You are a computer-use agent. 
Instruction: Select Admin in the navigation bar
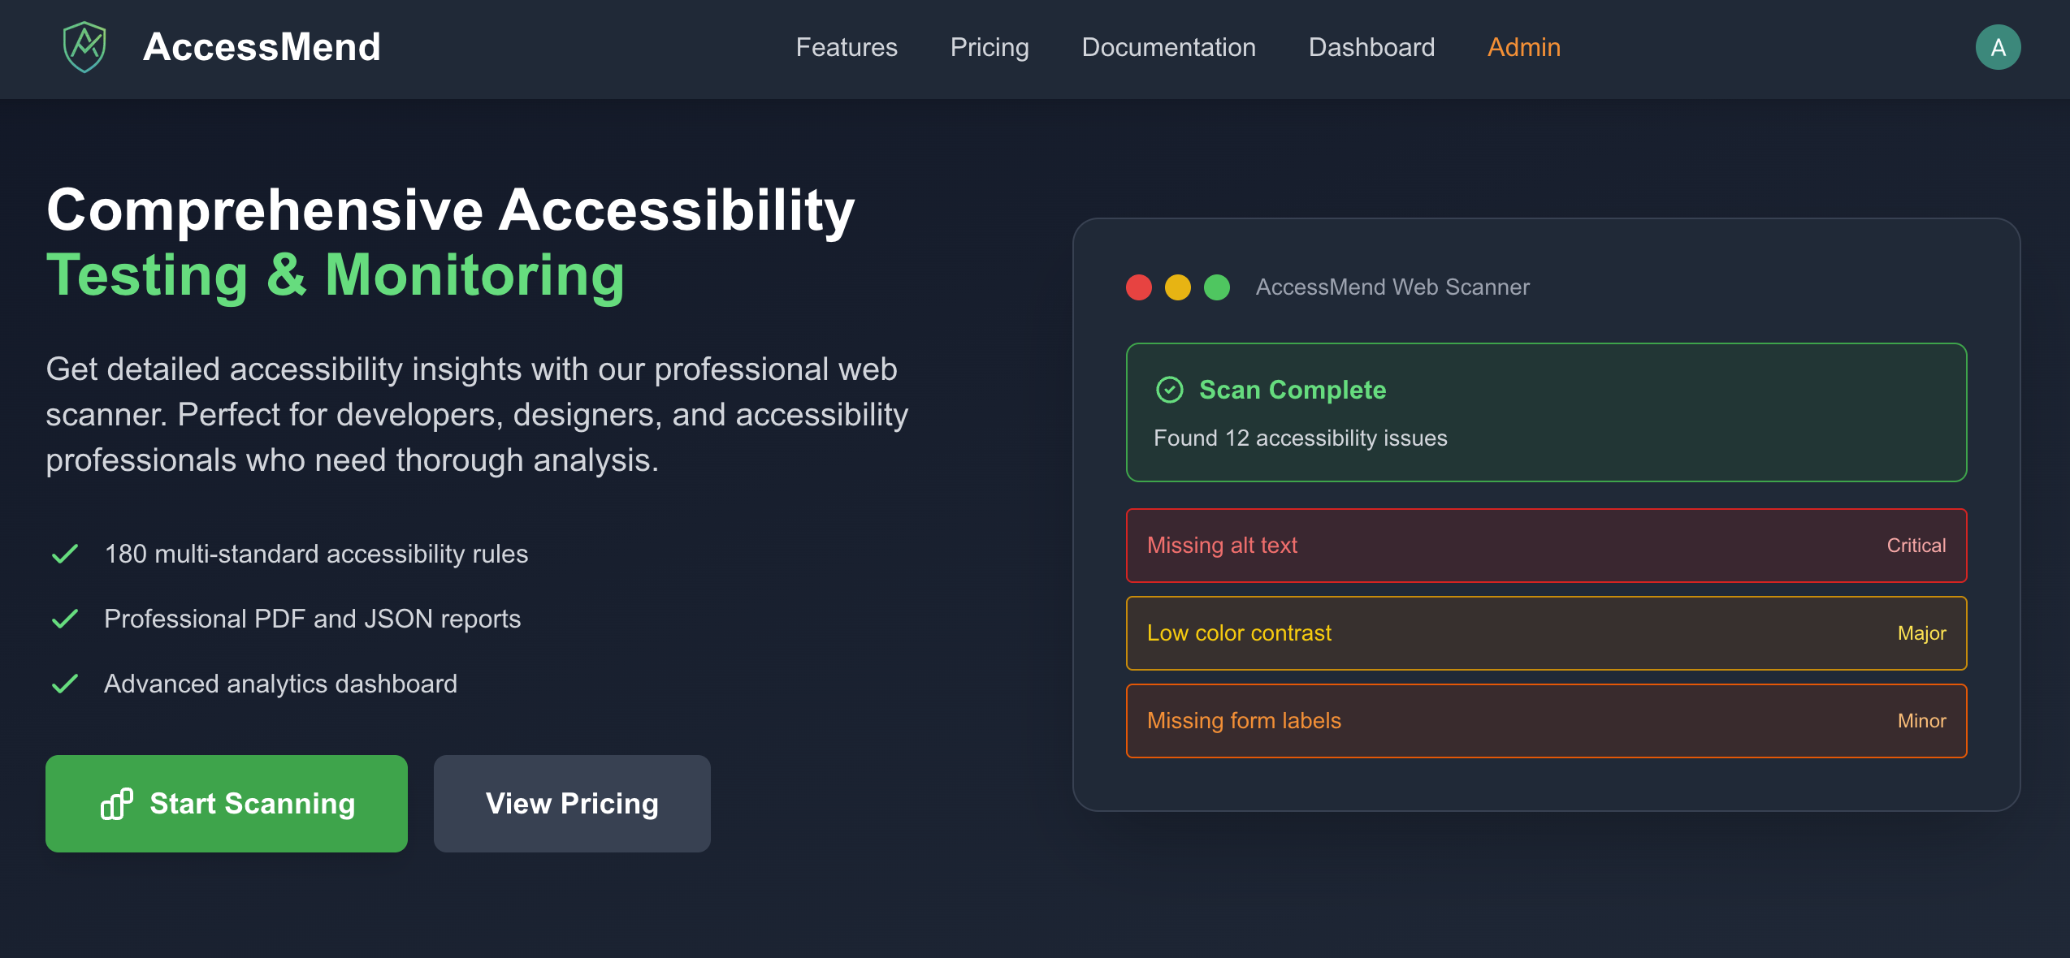pyautogui.click(x=1523, y=47)
